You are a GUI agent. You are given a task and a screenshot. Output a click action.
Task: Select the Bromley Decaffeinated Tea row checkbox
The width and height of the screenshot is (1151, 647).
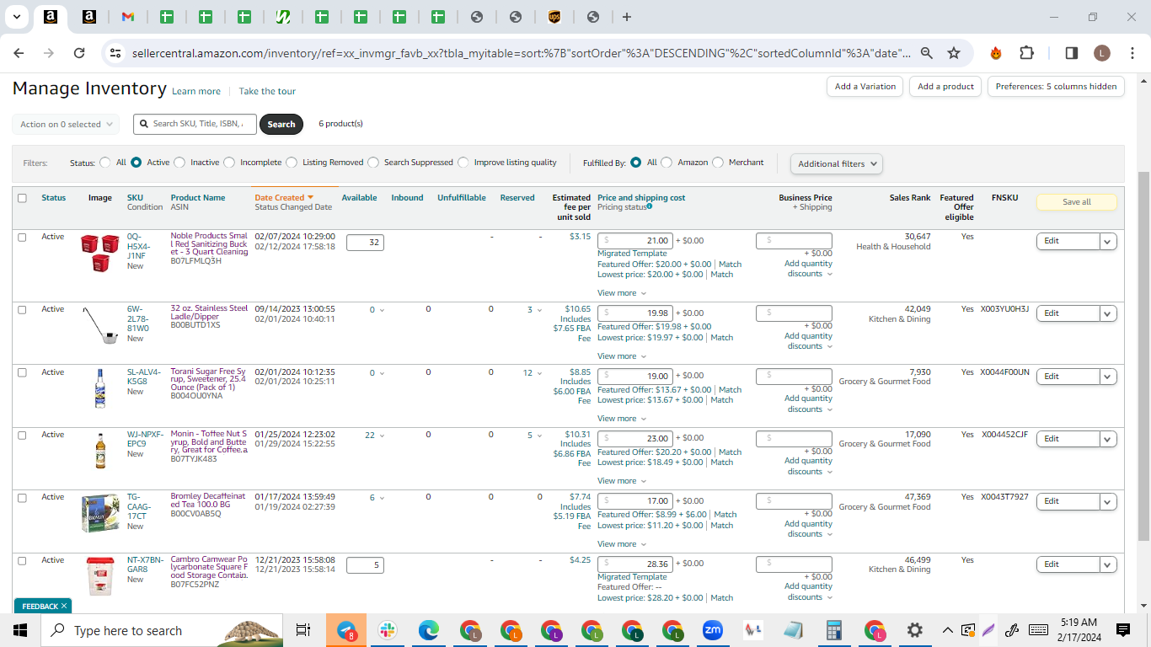(x=22, y=497)
